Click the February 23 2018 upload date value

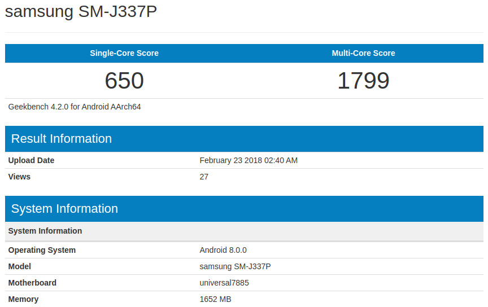249,160
